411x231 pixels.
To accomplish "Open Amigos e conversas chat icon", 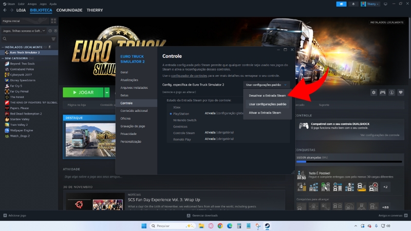I will 406,216.
